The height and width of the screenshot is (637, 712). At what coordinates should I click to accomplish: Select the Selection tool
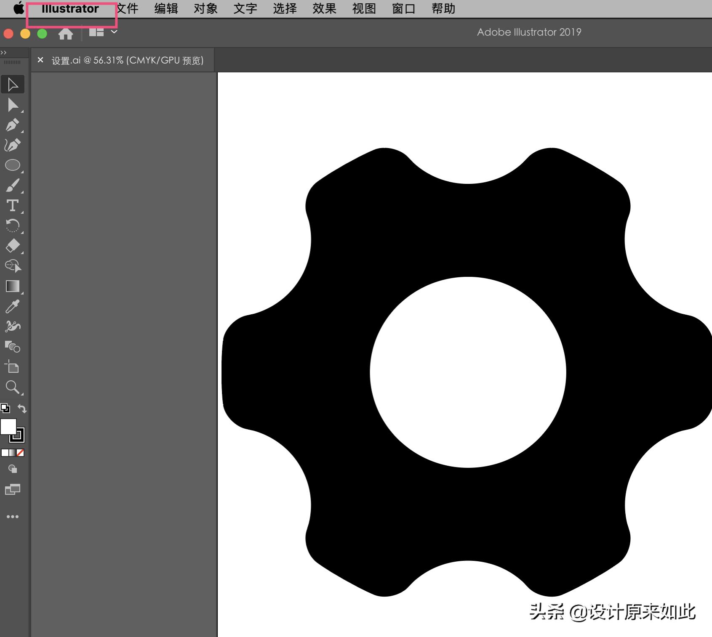[13, 84]
